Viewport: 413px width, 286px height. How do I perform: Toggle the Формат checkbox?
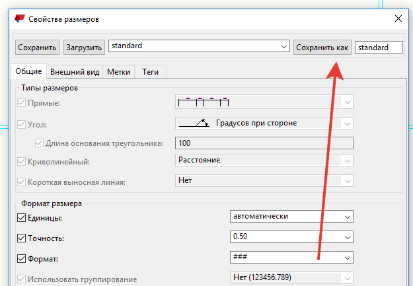[x=20, y=258]
